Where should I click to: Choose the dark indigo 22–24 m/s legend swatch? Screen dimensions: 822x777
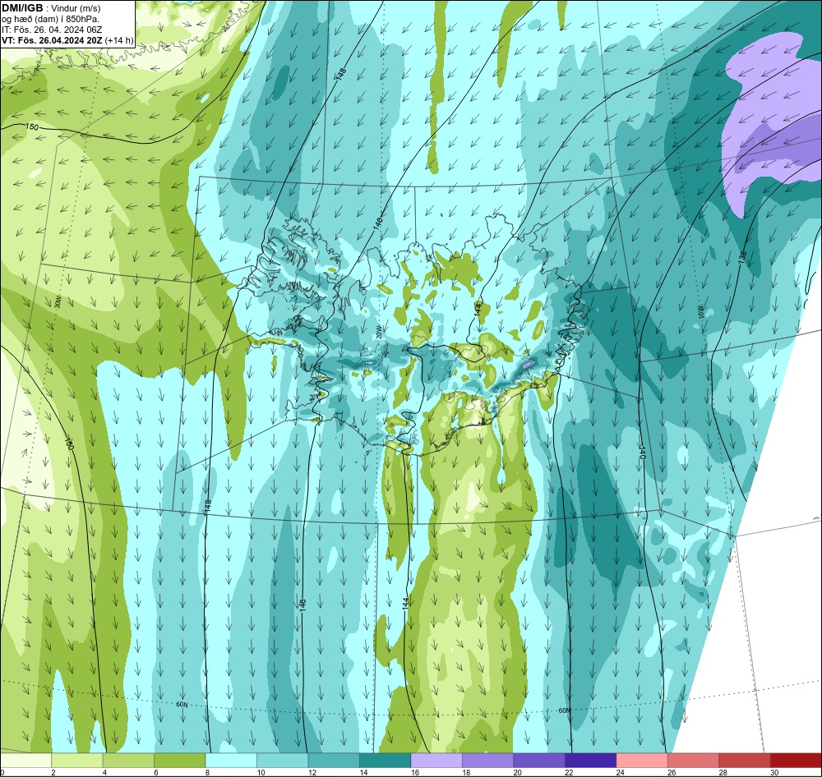(x=591, y=760)
